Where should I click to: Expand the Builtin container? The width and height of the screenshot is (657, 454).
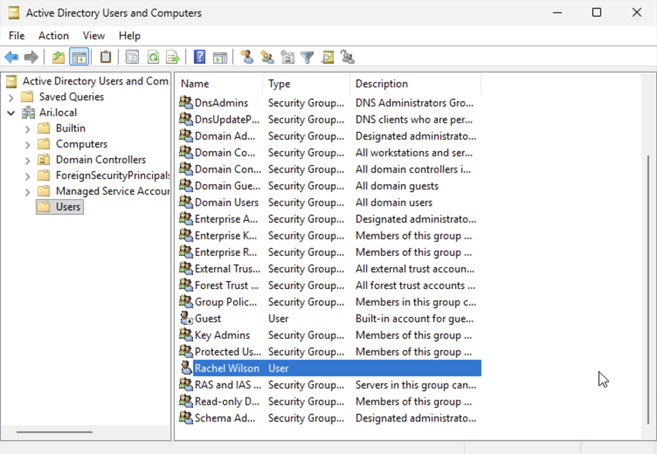coord(28,129)
